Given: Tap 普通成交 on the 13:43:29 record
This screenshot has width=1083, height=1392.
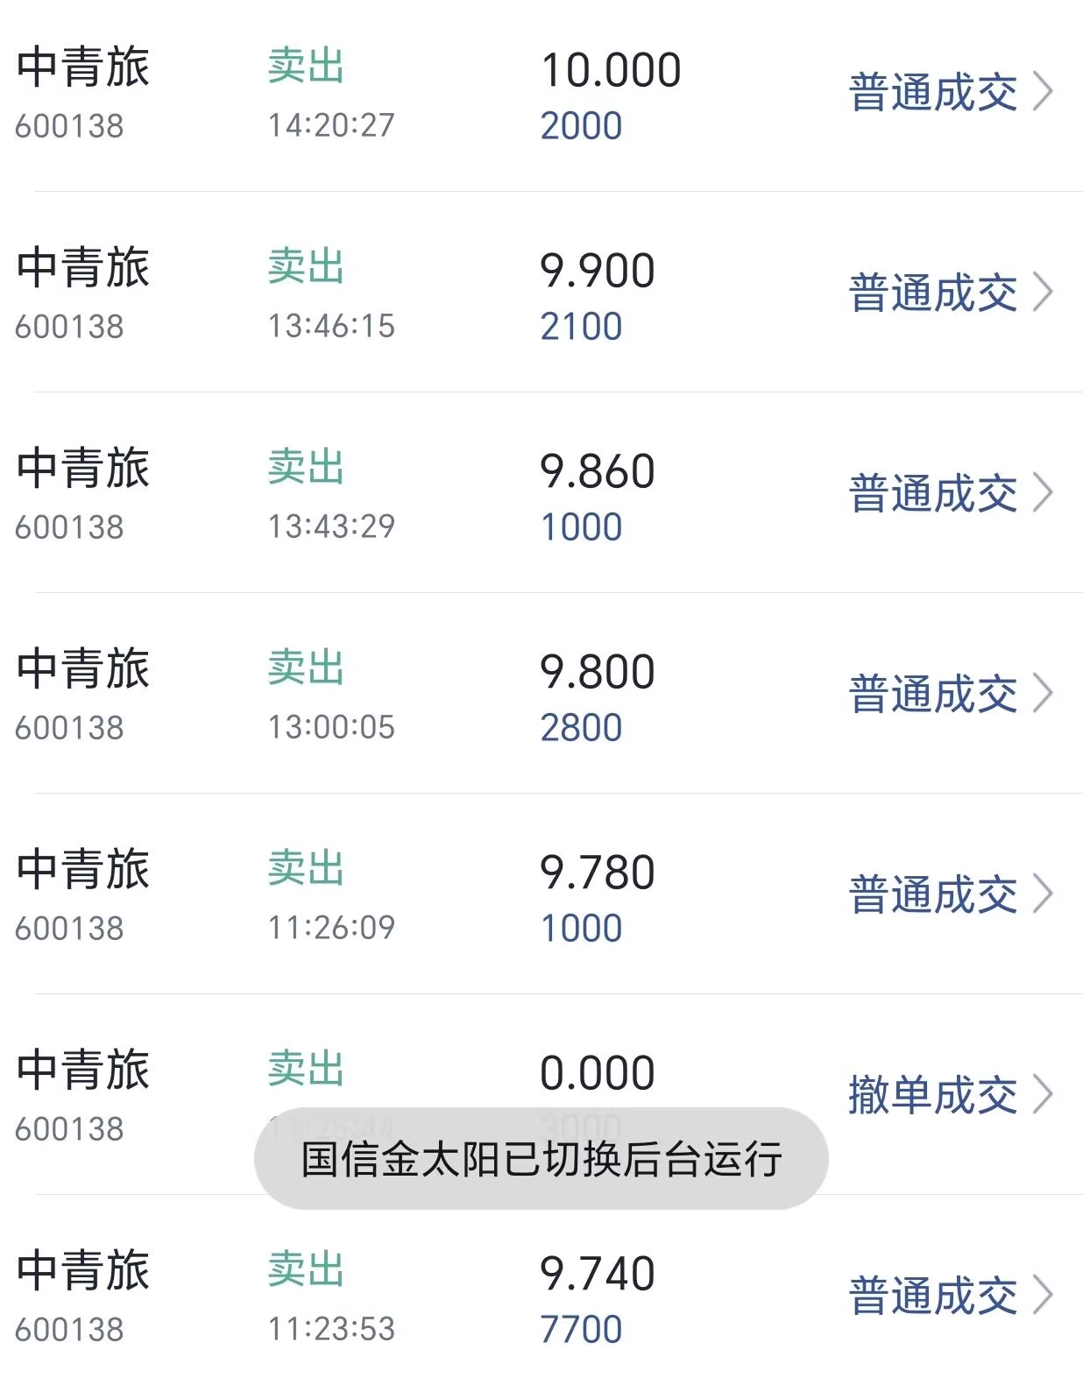Looking at the screenshot, I should tap(932, 494).
